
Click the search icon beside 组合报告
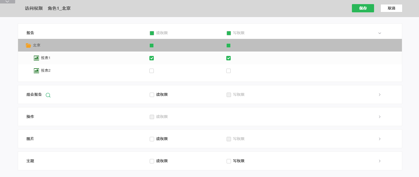tap(48, 95)
